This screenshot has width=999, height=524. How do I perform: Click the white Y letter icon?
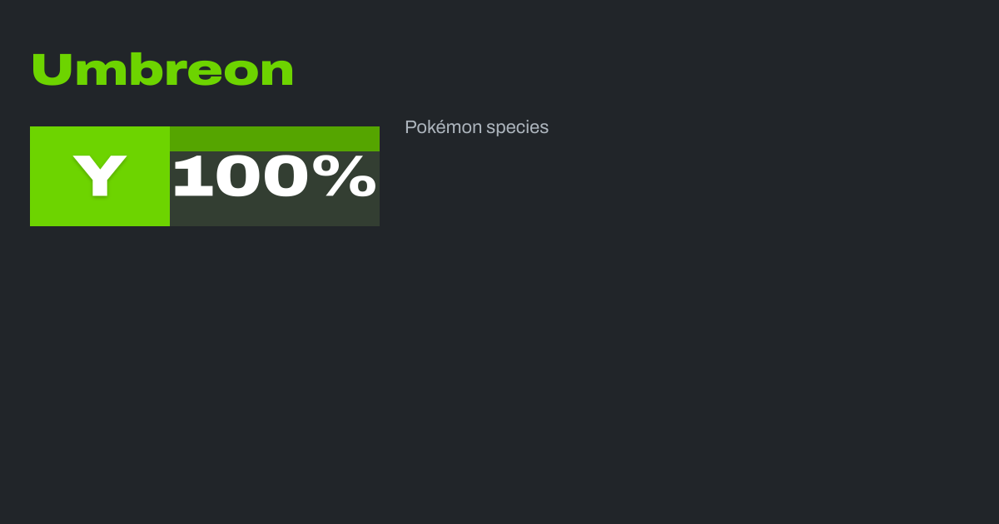(100, 176)
